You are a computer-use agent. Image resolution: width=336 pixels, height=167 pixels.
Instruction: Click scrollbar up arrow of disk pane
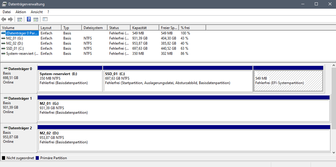click(x=333, y=65)
